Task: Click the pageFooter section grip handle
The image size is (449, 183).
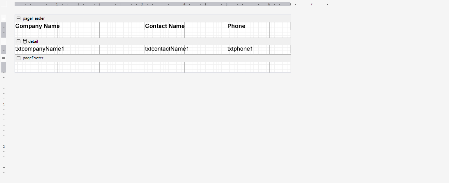Action: point(4,58)
